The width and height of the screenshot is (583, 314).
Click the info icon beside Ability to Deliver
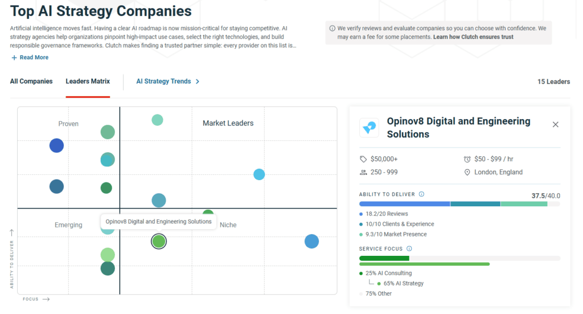[x=421, y=194]
